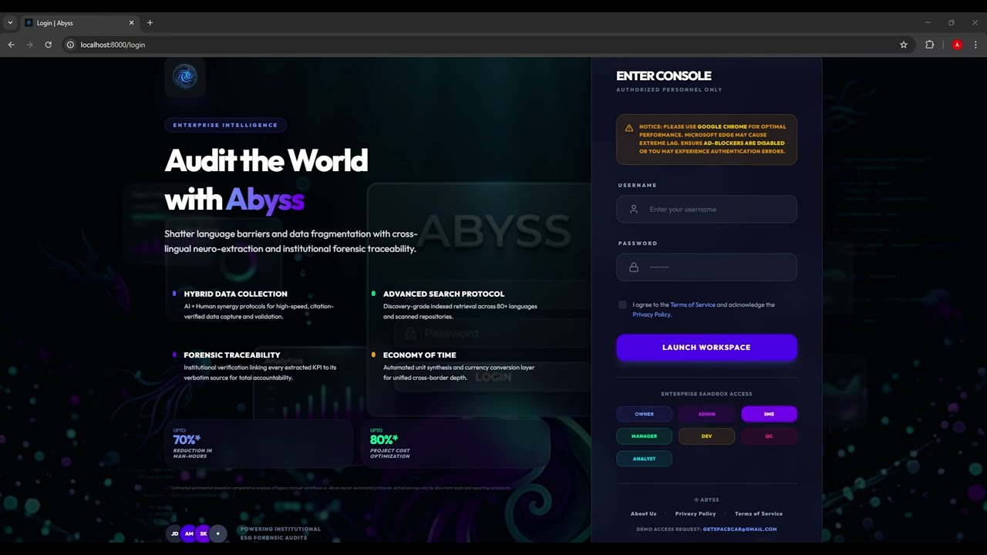The height and width of the screenshot is (555, 987).
Task: Open Privacy Policy footer link
Action: [x=696, y=513]
